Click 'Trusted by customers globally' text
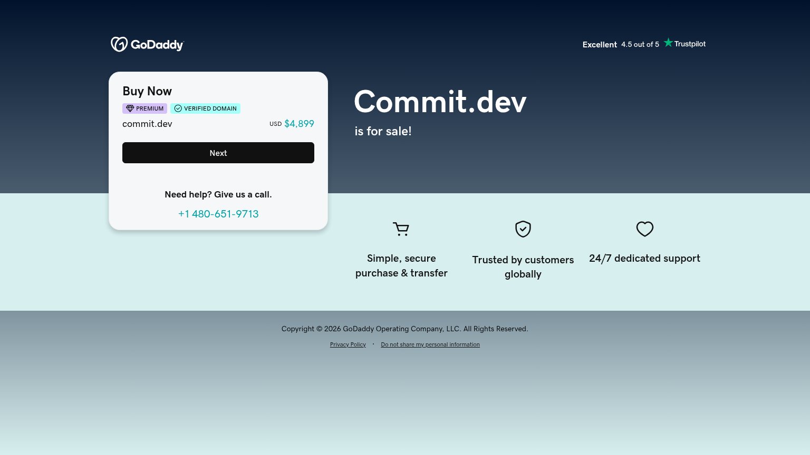This screenshot has width=810, height=455. tap(523, 267)
